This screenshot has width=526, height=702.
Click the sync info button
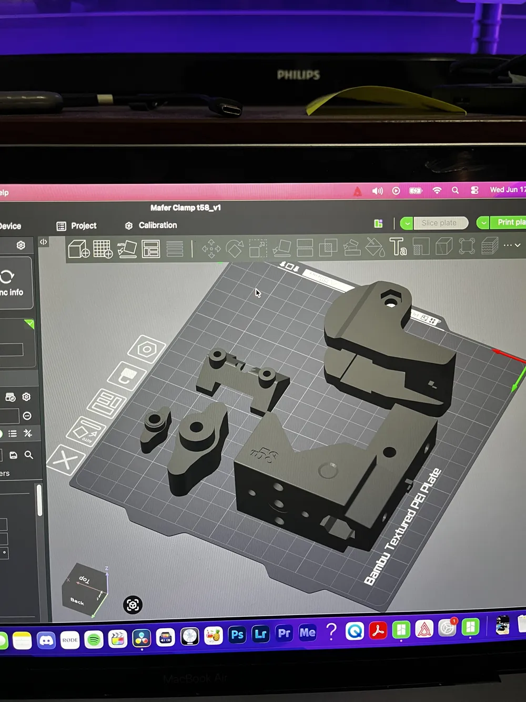[12, 283]
